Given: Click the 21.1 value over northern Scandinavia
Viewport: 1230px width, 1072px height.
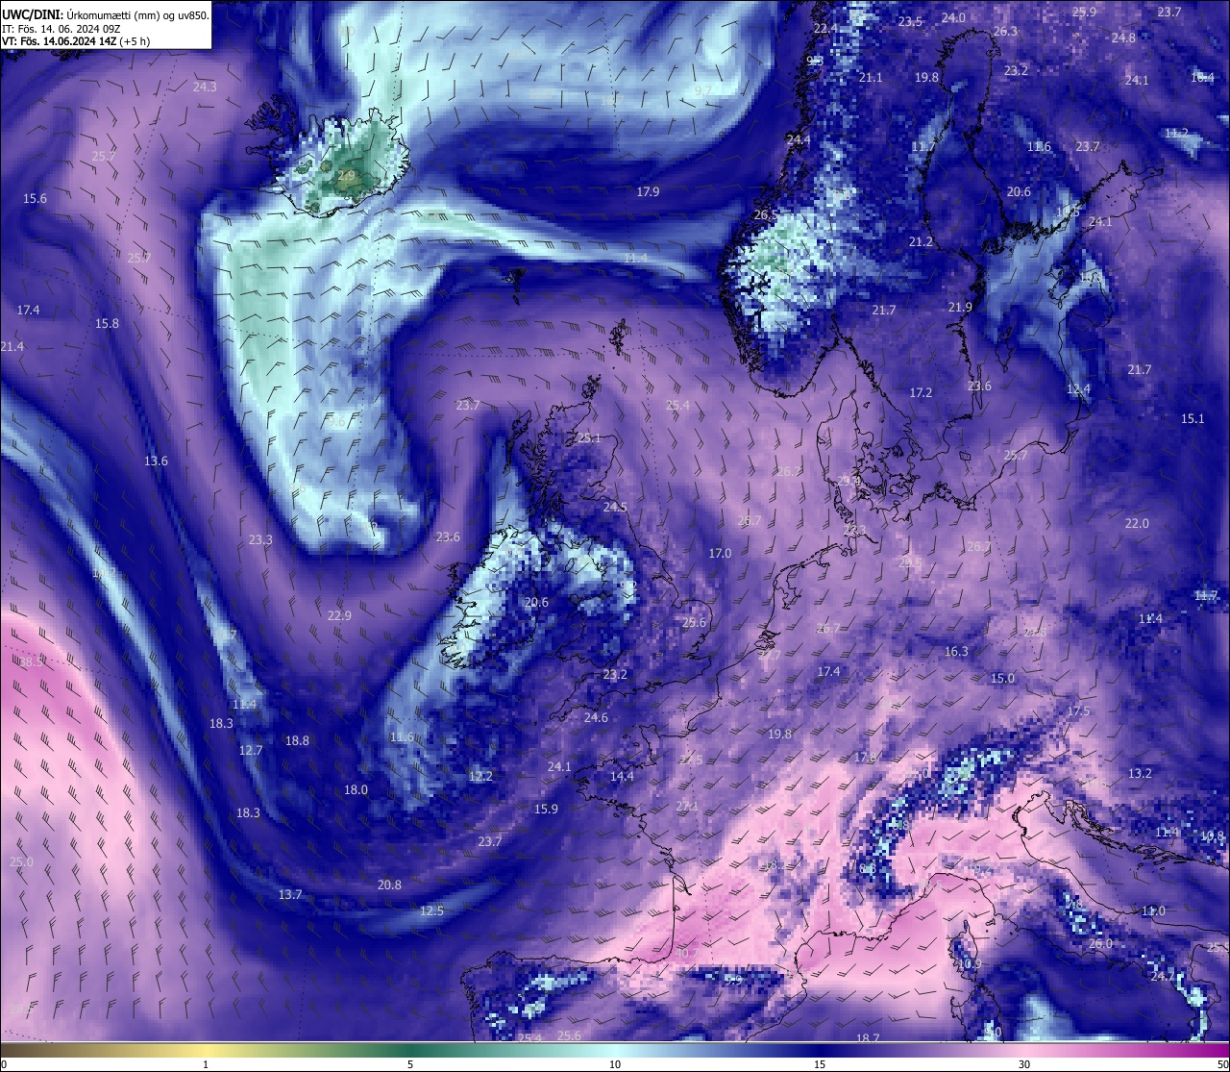Looking at the screenshot, I should (871, 77).
